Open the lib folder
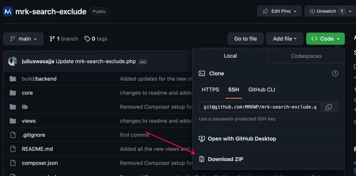The width and height of the screenshot is (356, 176). [x=25, y=107]
